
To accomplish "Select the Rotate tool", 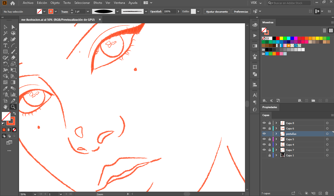I will click(x=5, y=64).
